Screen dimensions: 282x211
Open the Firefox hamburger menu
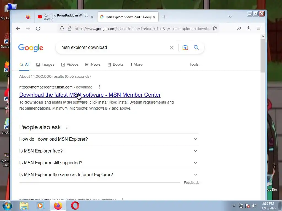click(x=258, y=28)
